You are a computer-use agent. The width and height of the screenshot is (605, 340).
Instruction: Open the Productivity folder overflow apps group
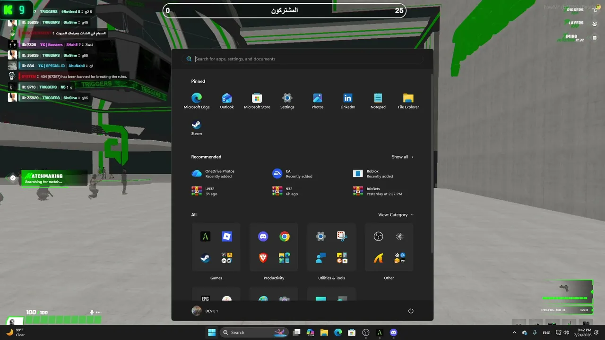(x=285, y=258)
